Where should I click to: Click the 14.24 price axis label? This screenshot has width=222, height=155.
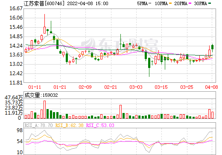16,46
